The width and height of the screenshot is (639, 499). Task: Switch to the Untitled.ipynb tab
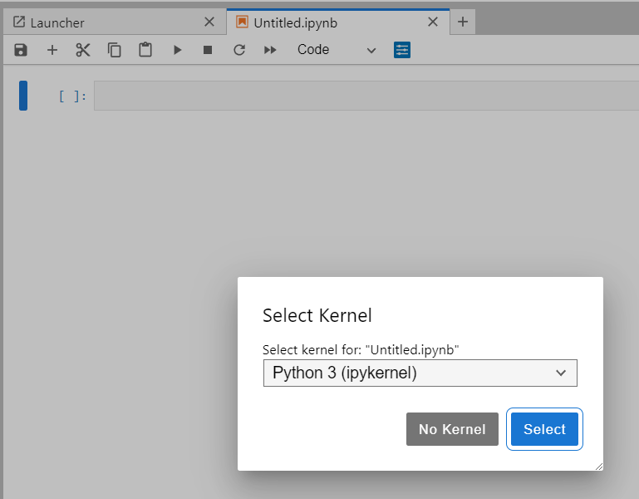pos(296,22)
